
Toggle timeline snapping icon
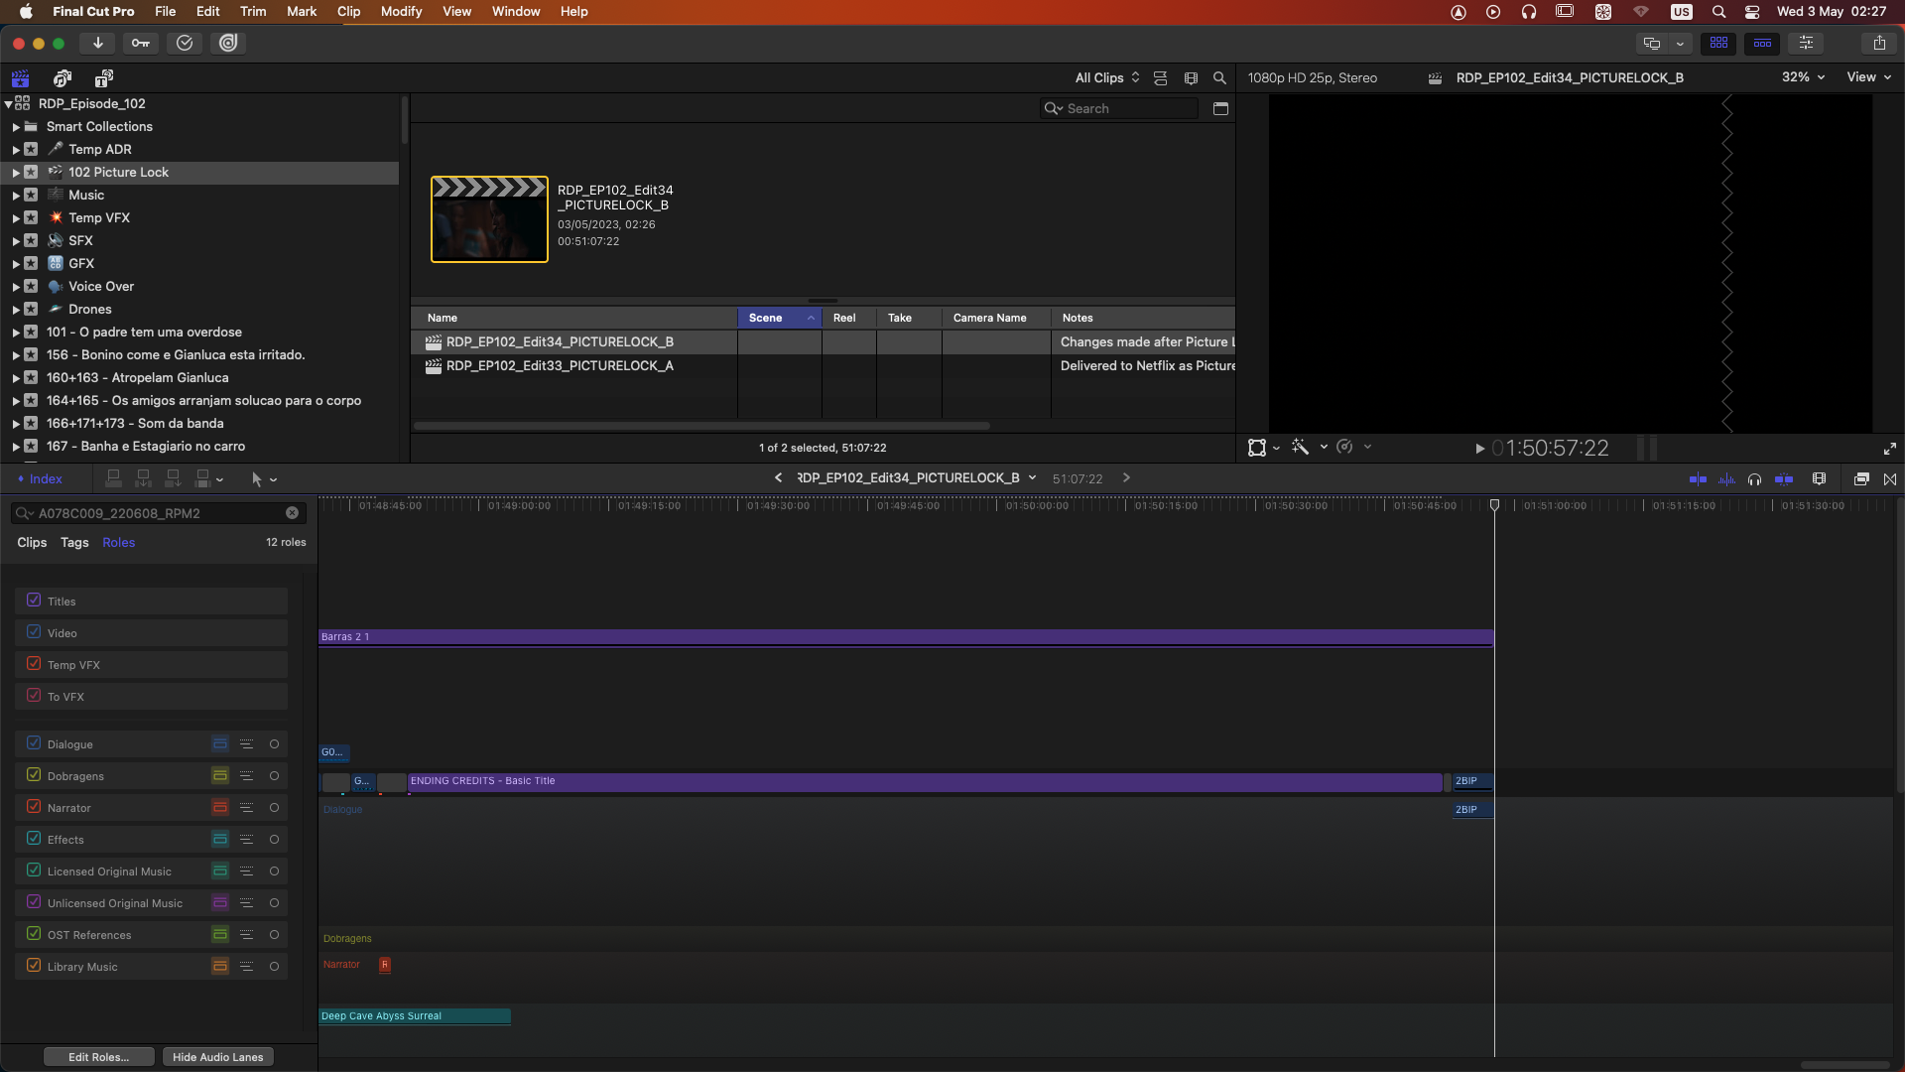tap(1784, 479)
